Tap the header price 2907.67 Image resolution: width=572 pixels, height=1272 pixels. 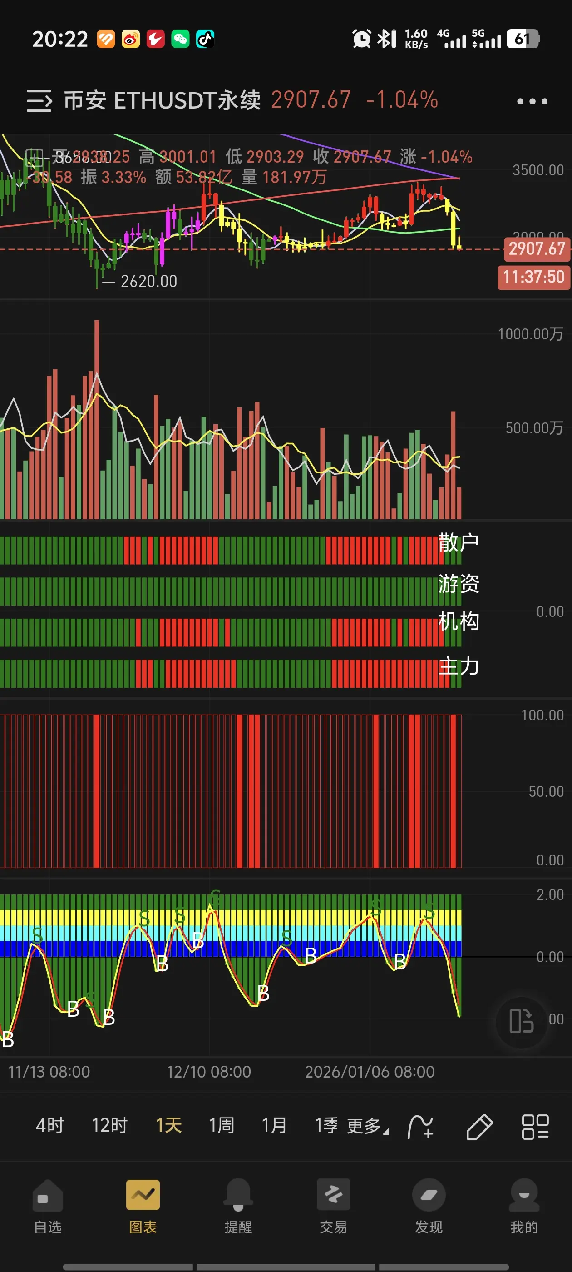pyautogui.click(x=311, y=100)
